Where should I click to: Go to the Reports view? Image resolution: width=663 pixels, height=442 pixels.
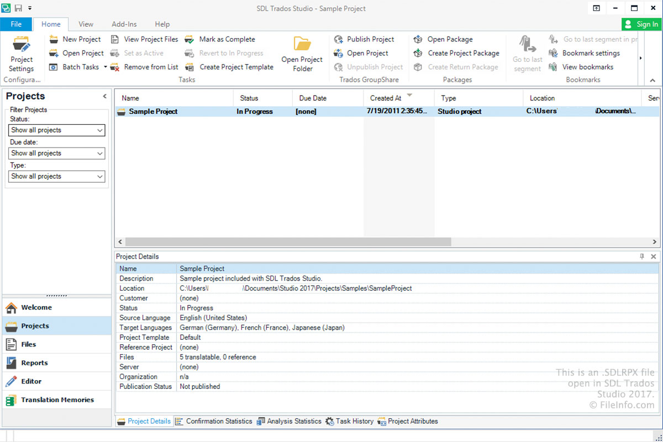pyautogui.click(x=57, y=363)
